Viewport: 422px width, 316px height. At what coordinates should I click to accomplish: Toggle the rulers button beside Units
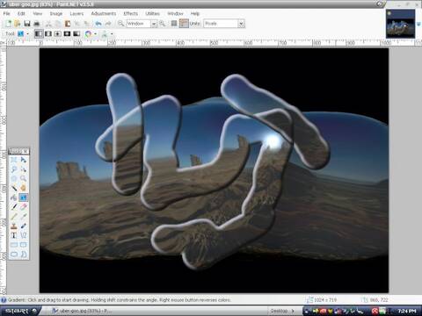(x=184, y=24)
